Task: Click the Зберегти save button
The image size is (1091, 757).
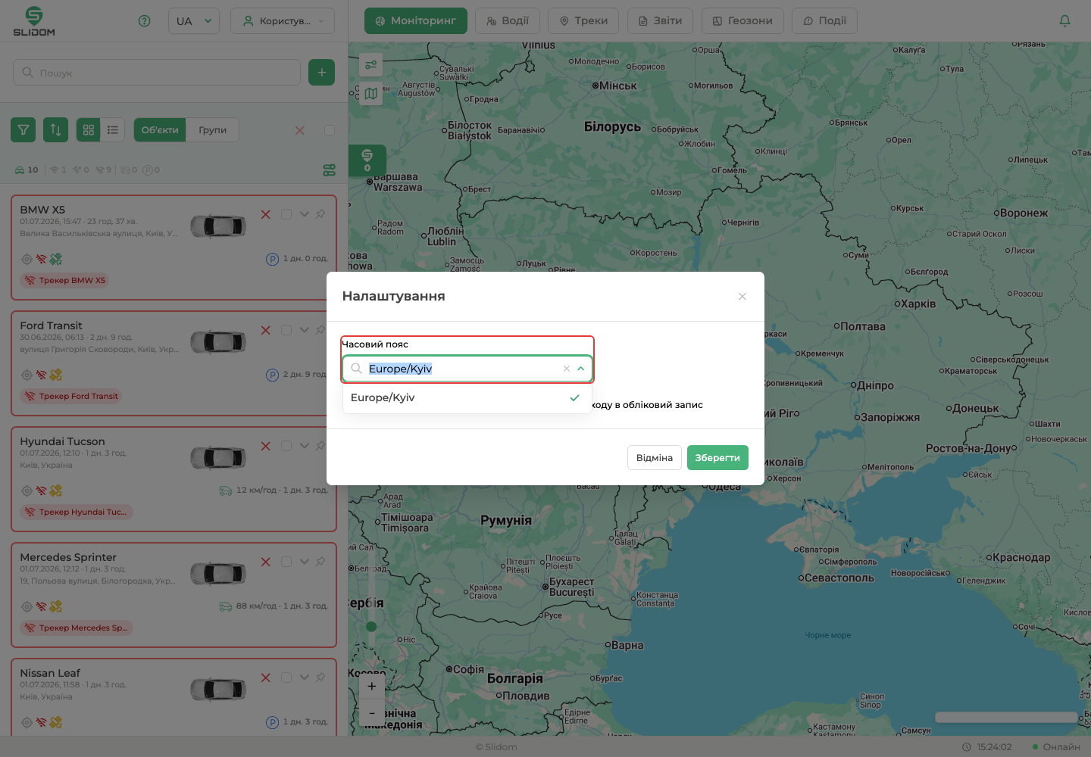Action: 717,458
